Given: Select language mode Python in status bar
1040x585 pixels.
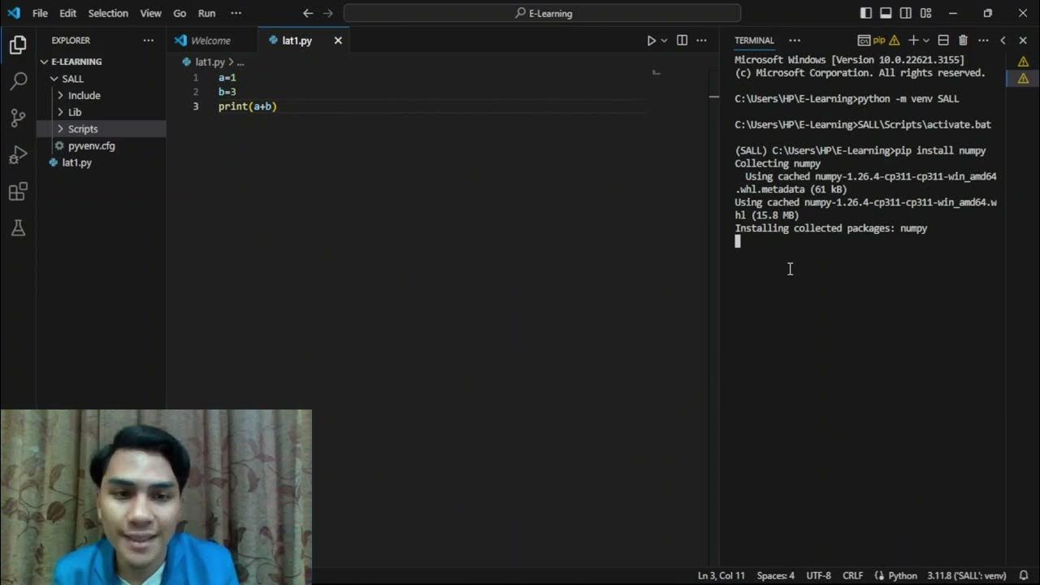Looking at the screenshot, I should 902,575.
